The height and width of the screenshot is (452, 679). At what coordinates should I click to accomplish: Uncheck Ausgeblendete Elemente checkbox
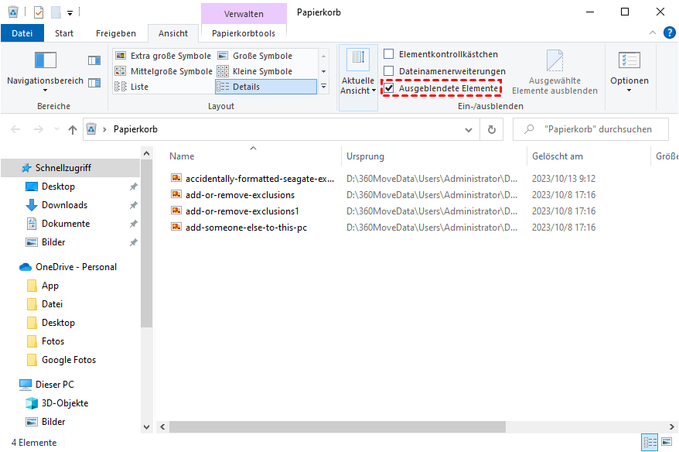click(389, 88)
